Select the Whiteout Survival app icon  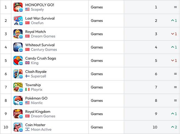[x=18, y=47]
